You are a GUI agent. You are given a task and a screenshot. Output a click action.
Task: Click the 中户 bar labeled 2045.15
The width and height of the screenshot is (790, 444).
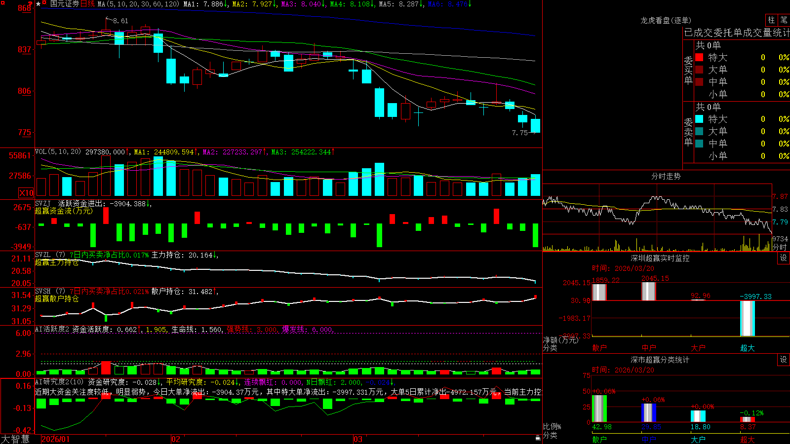648,291
